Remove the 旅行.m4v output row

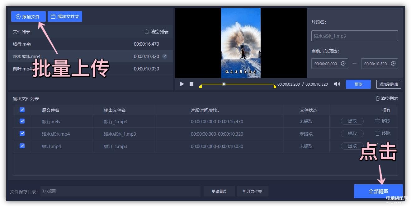(383, 121)
